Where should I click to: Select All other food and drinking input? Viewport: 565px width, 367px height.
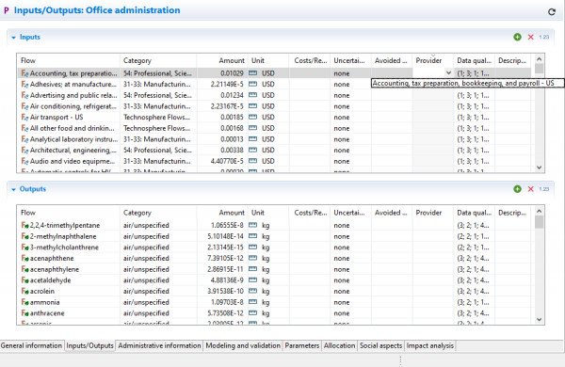73,128
